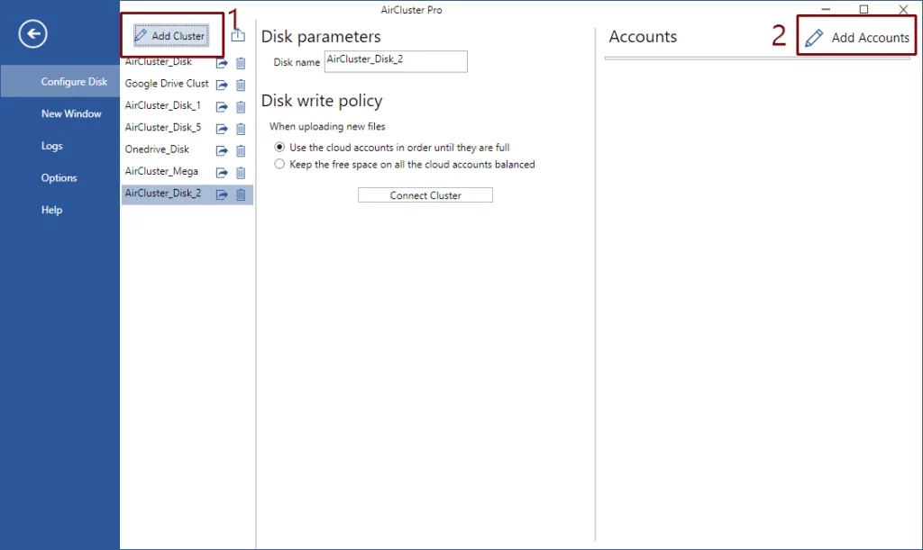Go to Options in the sidebar

click(59, 178)
